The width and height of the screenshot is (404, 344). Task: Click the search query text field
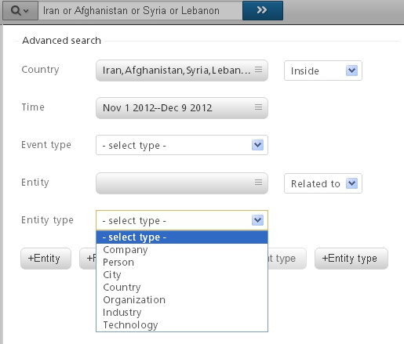point(140,11)
